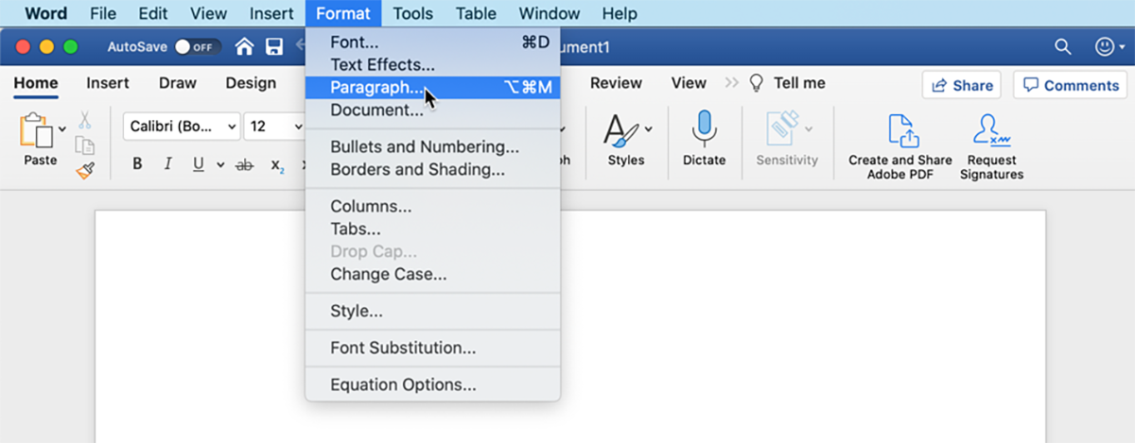Screen dimensions: 1135x443
Task: Choose Paragraph... from the Format menu
Action: point(376,88)
